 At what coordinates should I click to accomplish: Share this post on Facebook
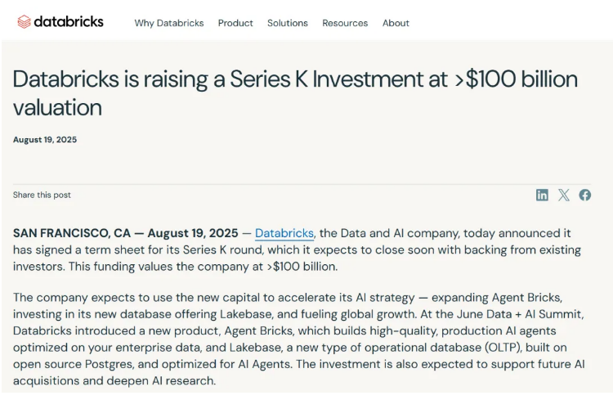coord(585,195)
